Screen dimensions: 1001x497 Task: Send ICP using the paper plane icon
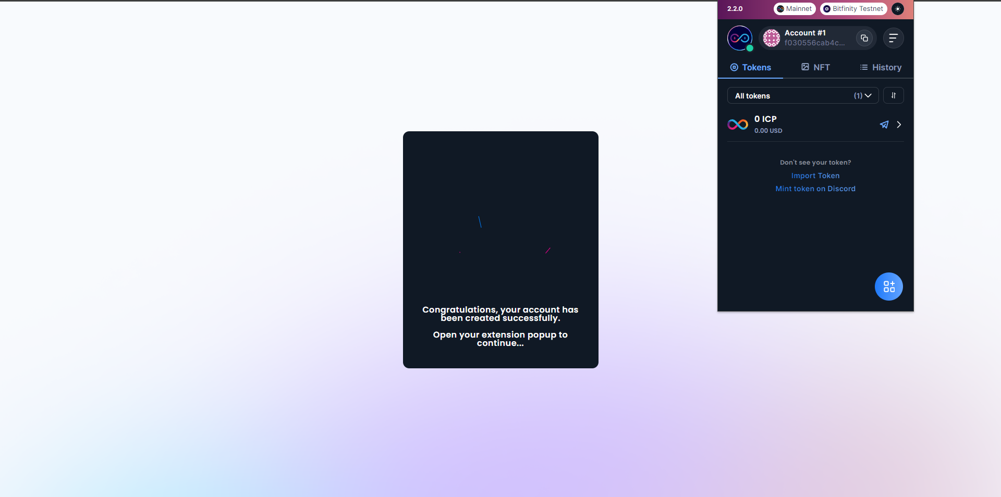tap(884, 125)
